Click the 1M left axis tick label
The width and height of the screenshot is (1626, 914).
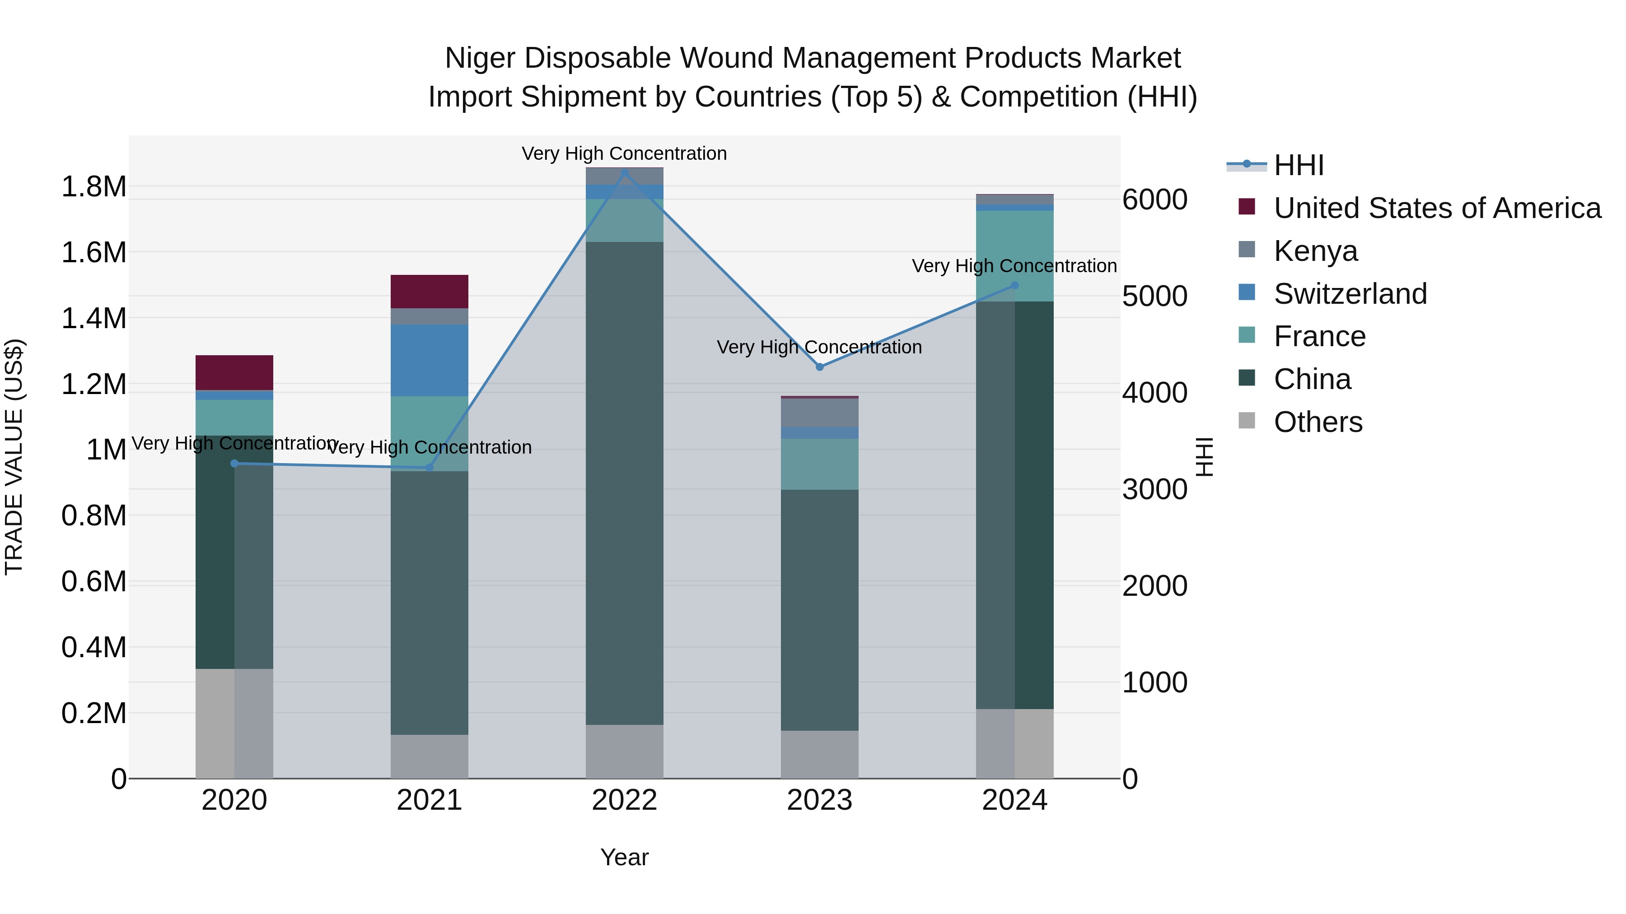(106, 450)
